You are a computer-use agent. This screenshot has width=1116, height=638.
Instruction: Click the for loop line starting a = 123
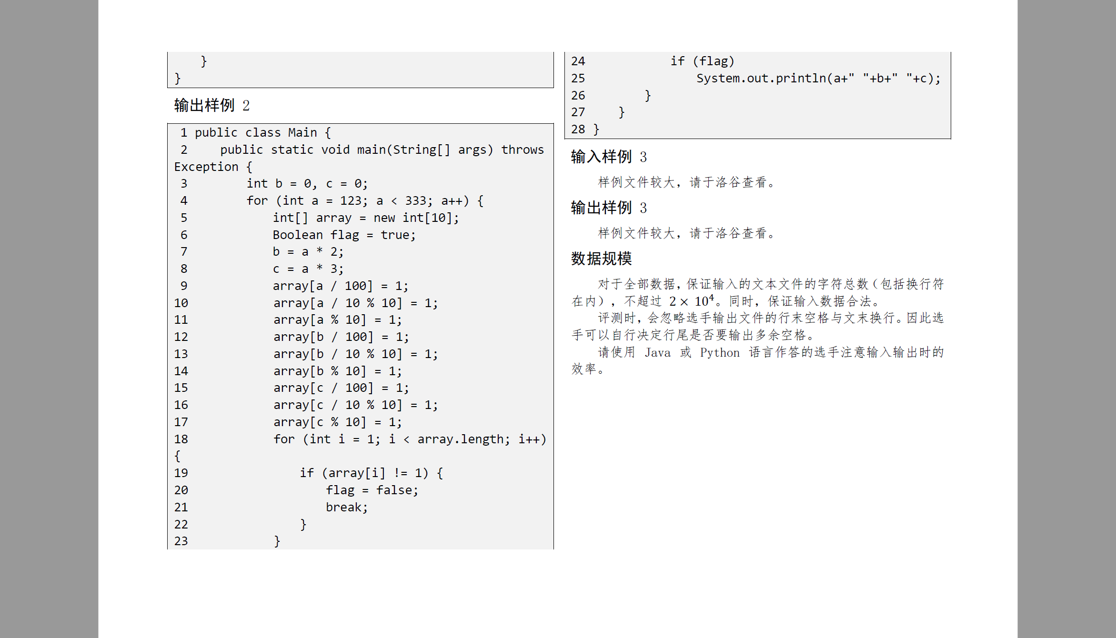365,201
